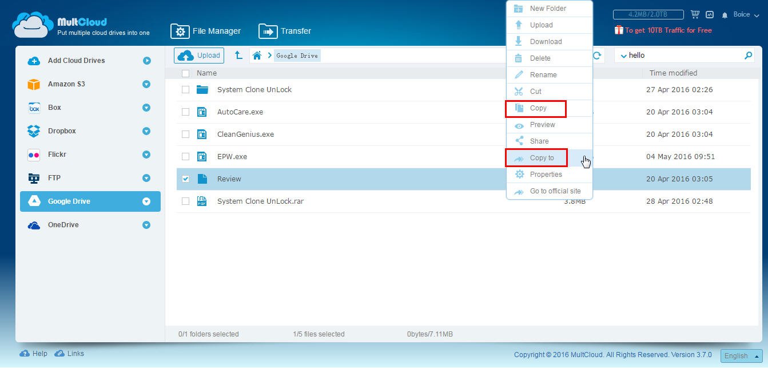Click the AutoCare.exe file icon
The width and height of the screenshot is (768, 368).
(x=202, y=112)
